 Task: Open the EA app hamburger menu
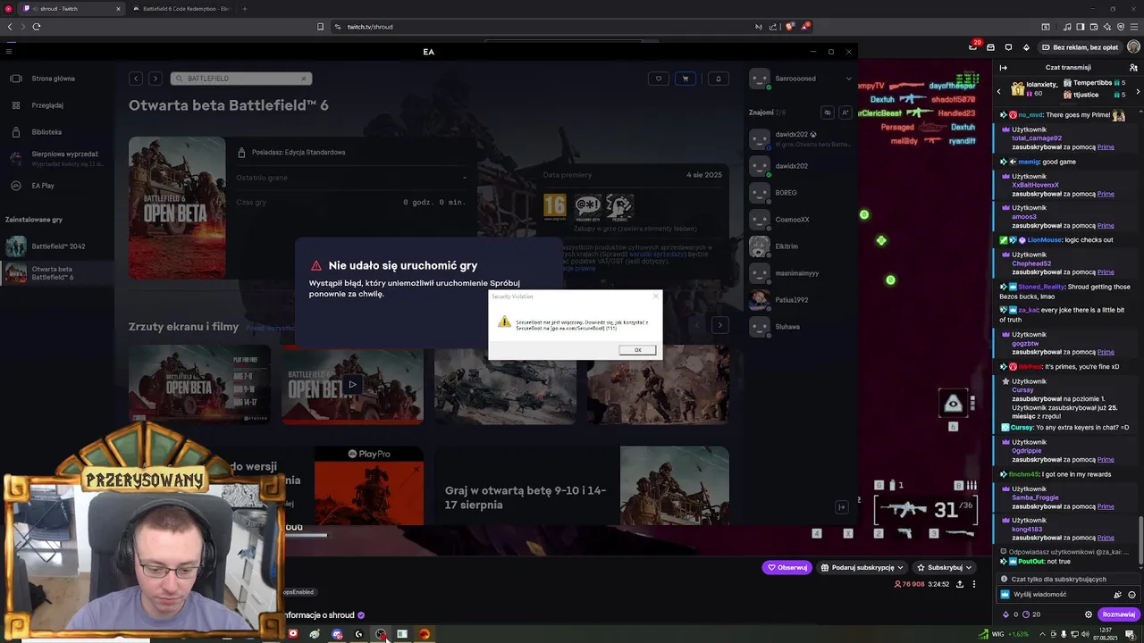(x=9, y=52)
